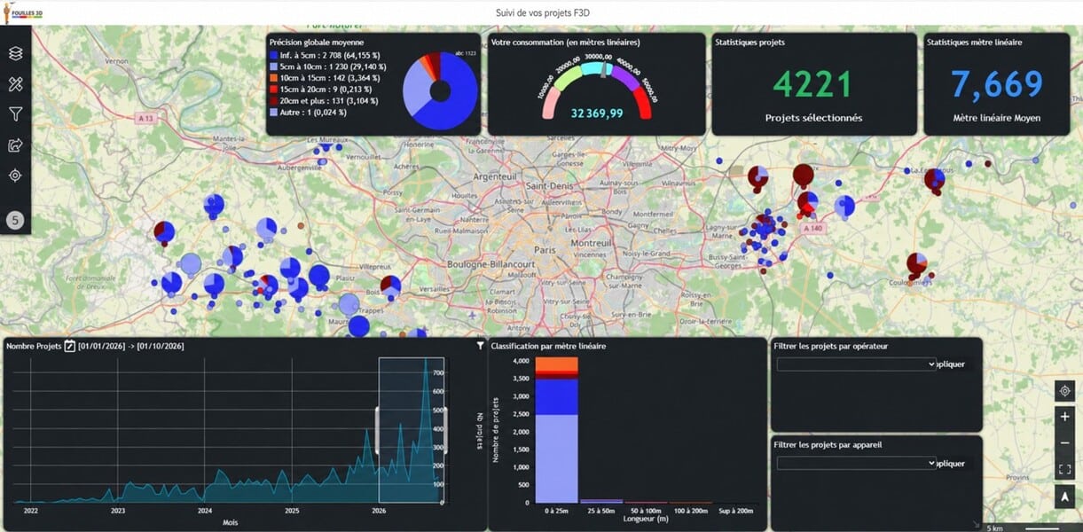Toggle fullscreen map view
1083x532 pixels.
coord(1065,469)
